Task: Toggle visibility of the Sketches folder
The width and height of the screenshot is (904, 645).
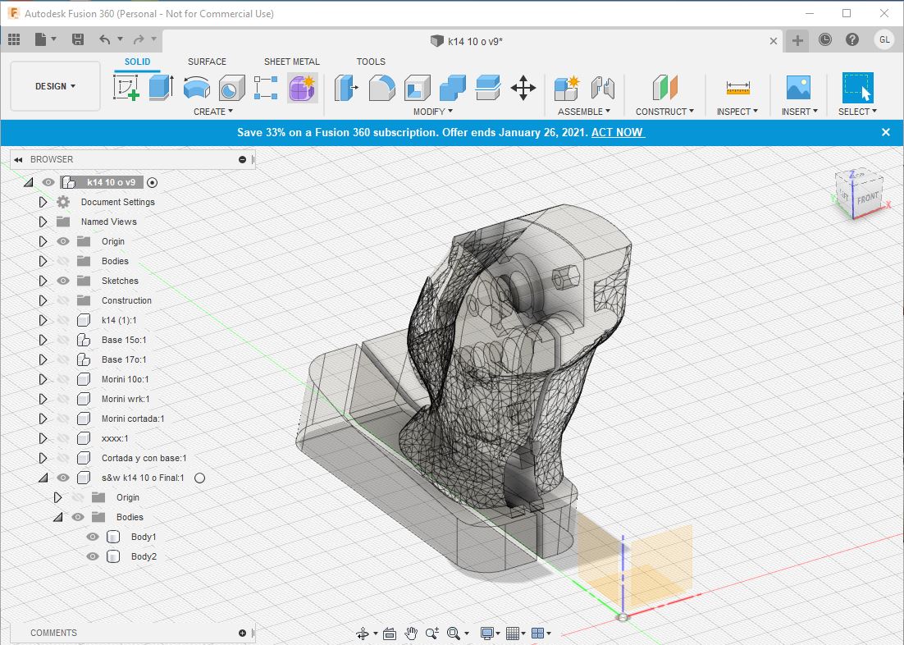Action: coord(62,281)
